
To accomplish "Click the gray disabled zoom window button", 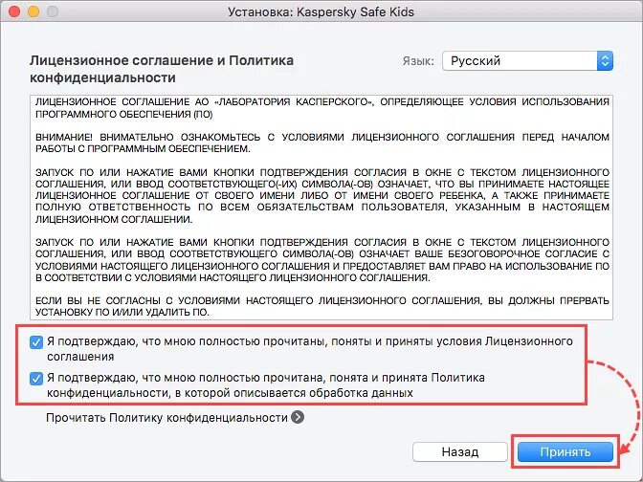I will click(53, 11).
